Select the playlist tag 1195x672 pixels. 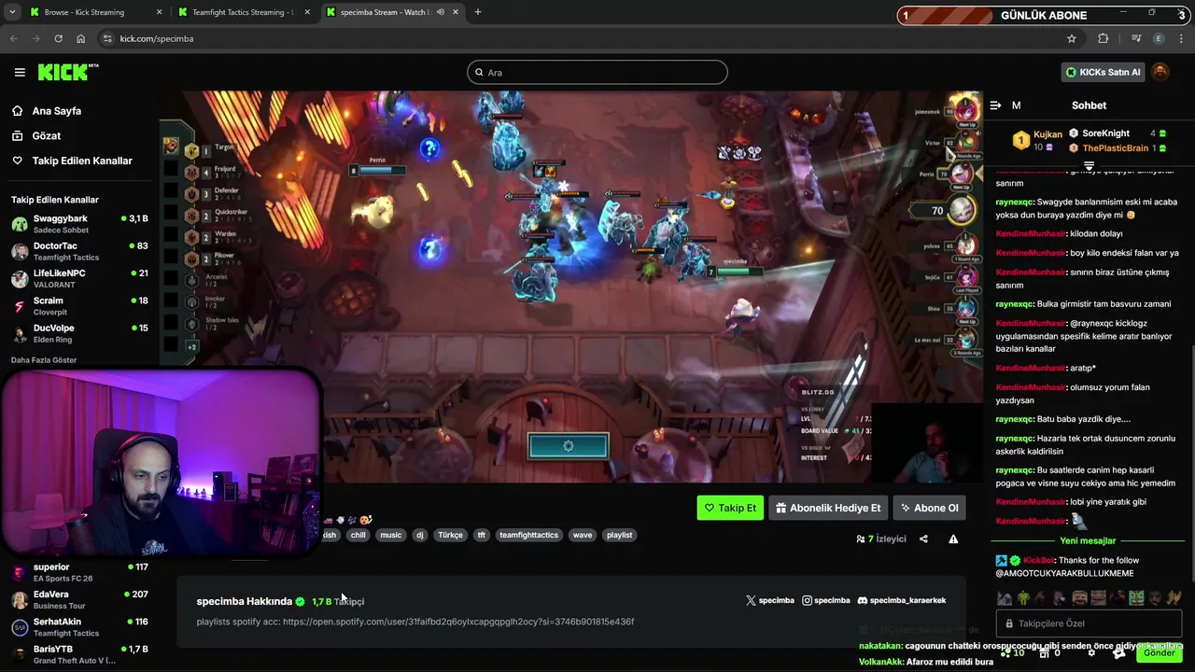(620, 535)
